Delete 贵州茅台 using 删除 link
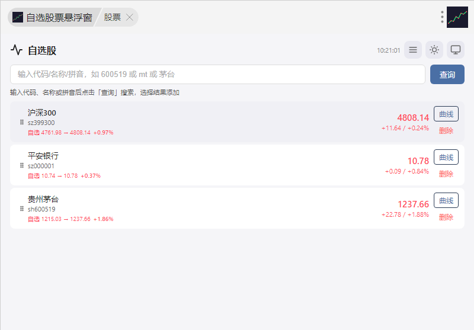Screen dimensions: 474x330 (x=446, y=217)
